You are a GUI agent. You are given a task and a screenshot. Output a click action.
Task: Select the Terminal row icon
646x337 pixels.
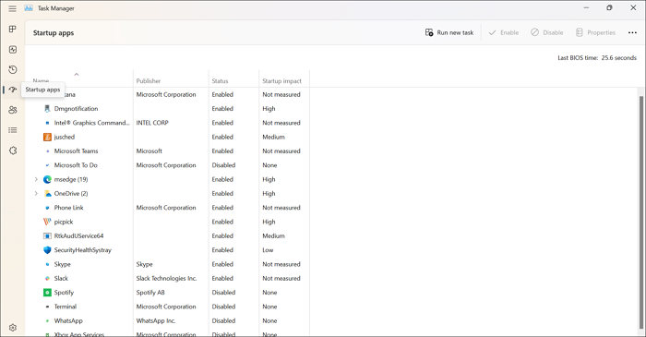tap(47, 307)
